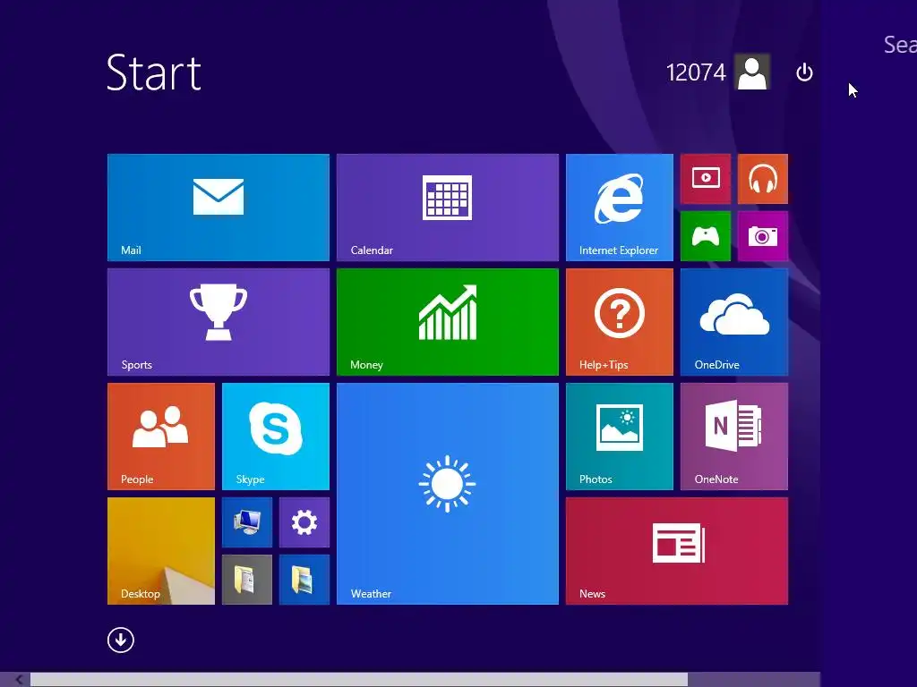This screenshot has height=687, width=917.
Task: Open the Documents folder tile
Action: point(247,580)
